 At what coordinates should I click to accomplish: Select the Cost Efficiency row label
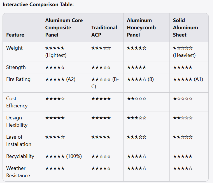pos(17,102)
